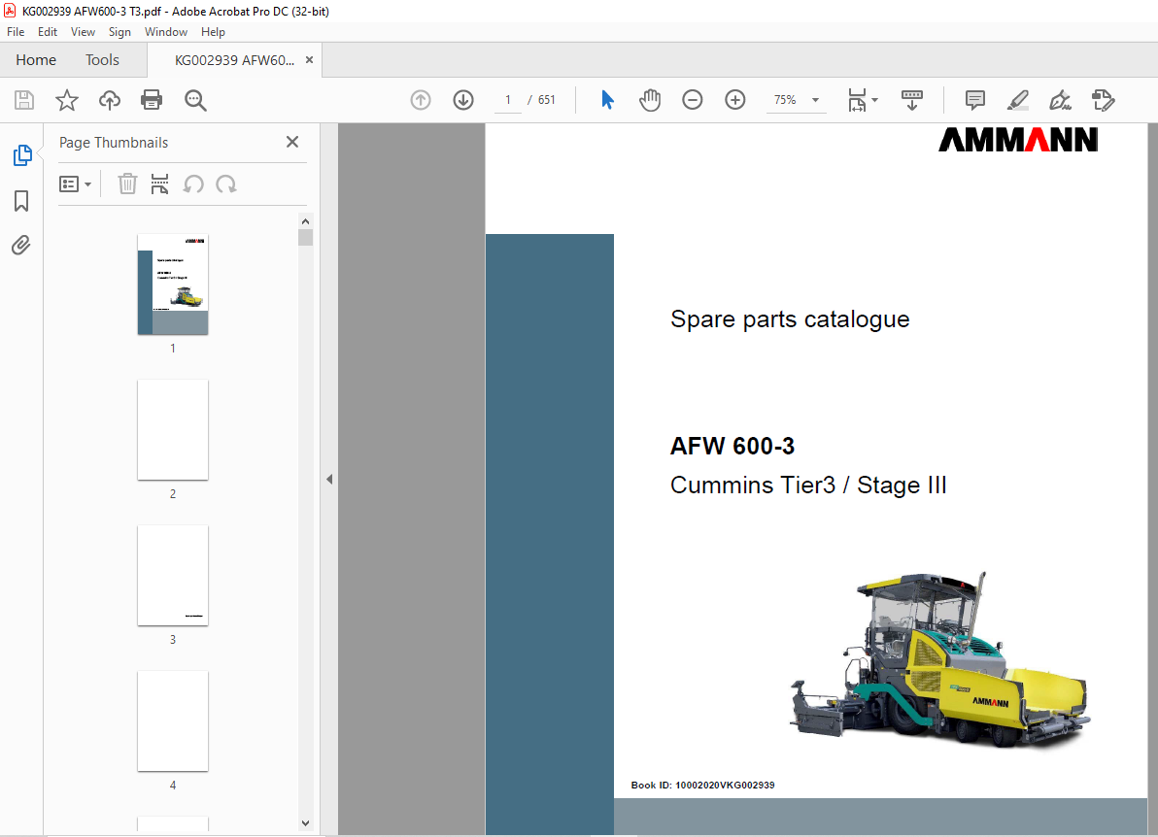The width and height of the screenshot is (1158, 837).
Task: Click the paver machine image
Action: pyautogui.click(x=940, y=660)
